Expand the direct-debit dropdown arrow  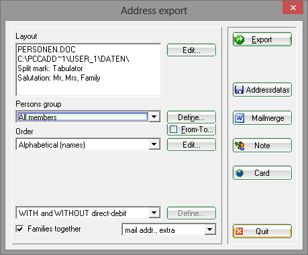154,213
